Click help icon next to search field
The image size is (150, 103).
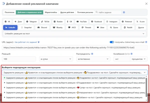click(x=124, y=12)
